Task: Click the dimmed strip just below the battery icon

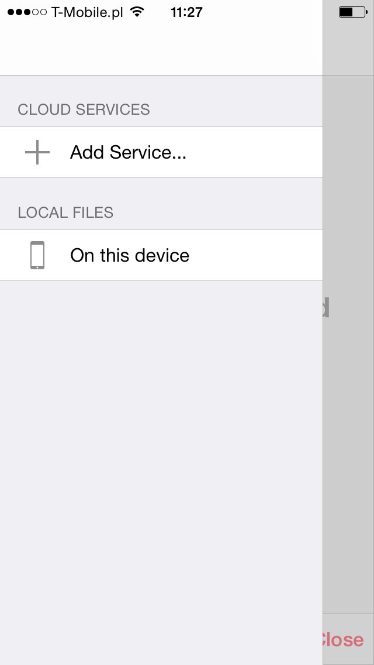Action: [x=348, y=47]
